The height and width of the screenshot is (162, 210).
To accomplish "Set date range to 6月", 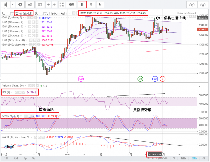I will pyautogui.click(x=16, y=158).
